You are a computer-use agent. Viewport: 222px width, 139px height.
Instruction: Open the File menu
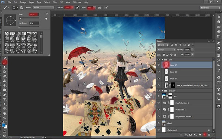point(9,2)
